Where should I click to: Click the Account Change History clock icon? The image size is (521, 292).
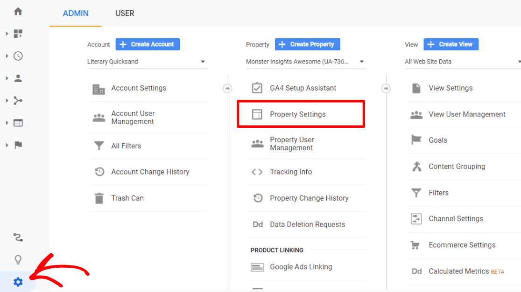(x=99, y=172)
